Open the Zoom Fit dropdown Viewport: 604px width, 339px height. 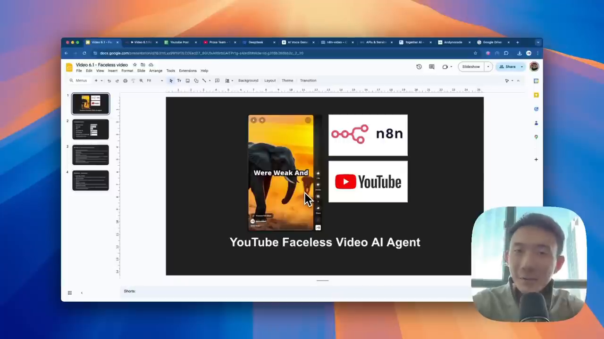pos(155,81)
